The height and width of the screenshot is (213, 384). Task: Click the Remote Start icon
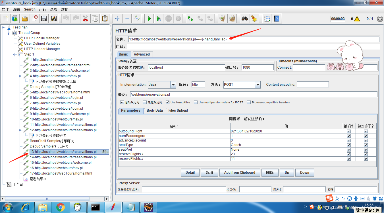pyautogui.click(x=190, y=19)
